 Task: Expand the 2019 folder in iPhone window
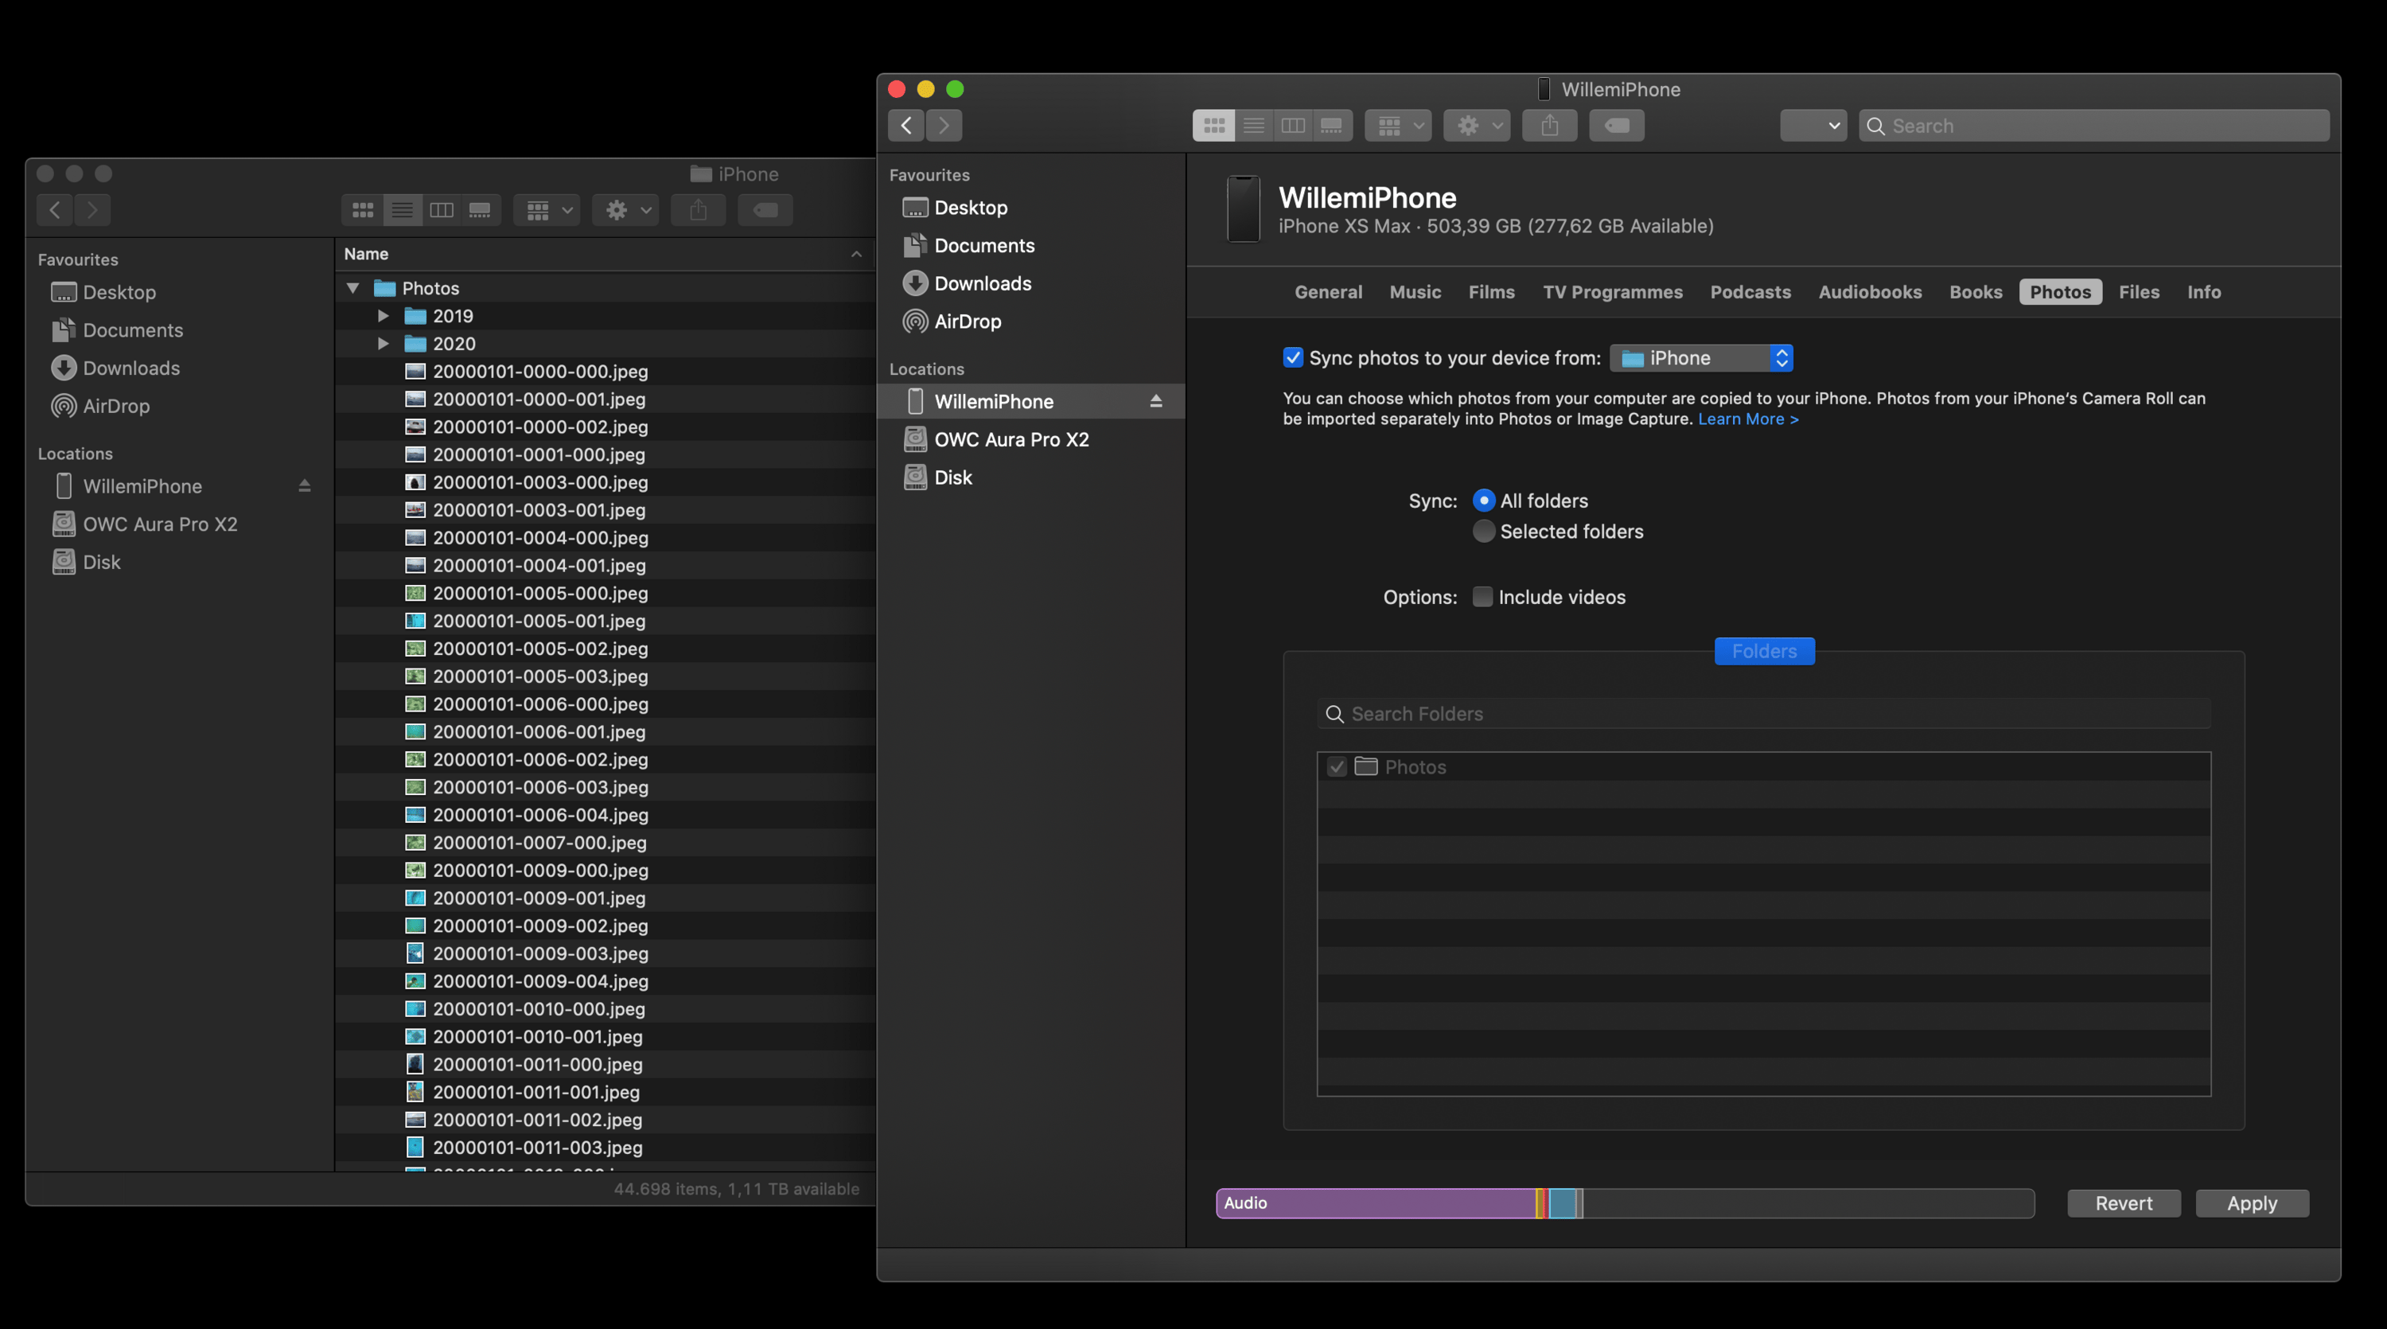pyautogui.click(x=383, y=316)
